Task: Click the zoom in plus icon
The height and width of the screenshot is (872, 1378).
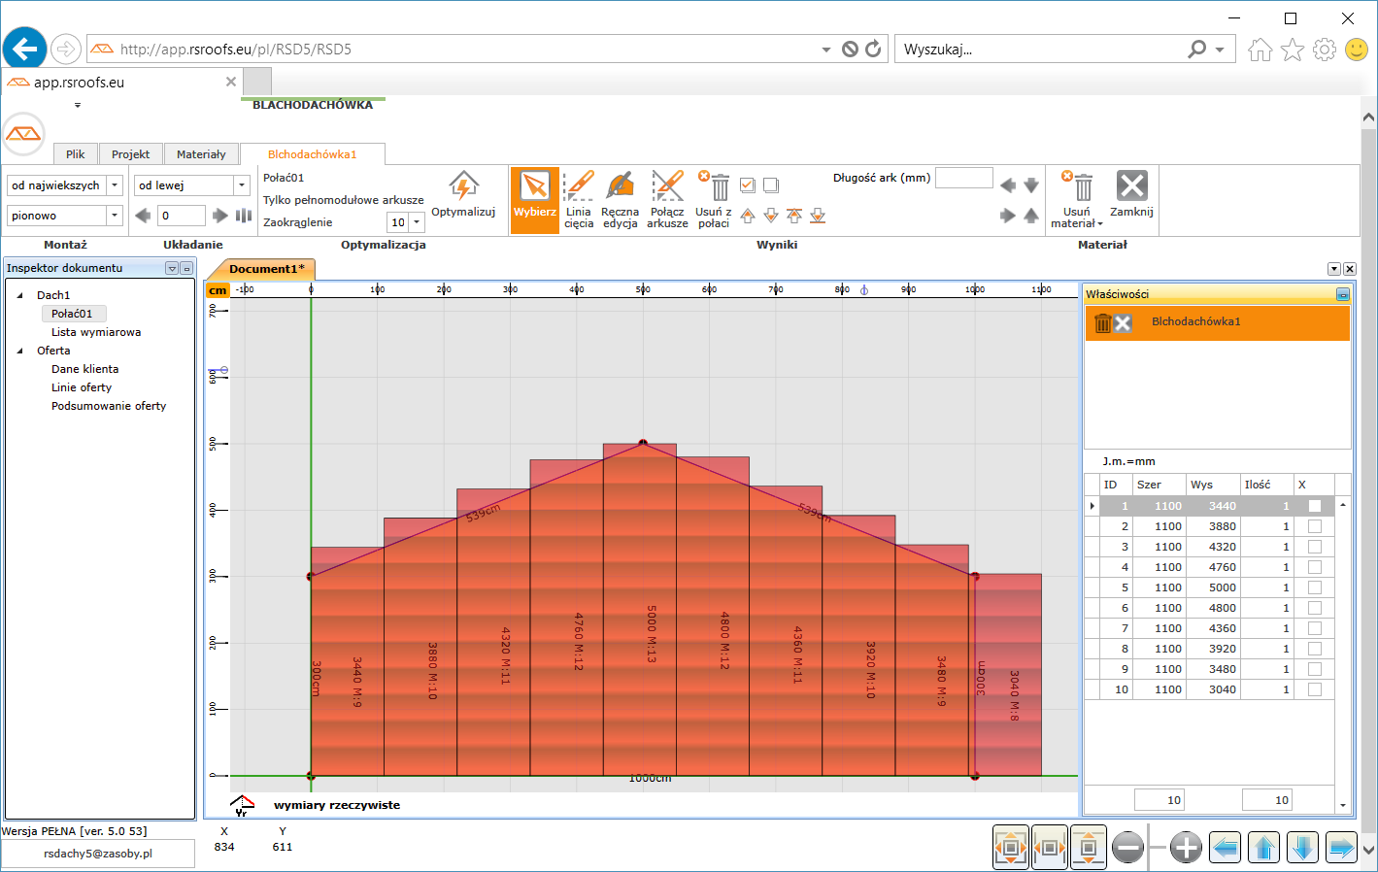Action: point(1186,848)
